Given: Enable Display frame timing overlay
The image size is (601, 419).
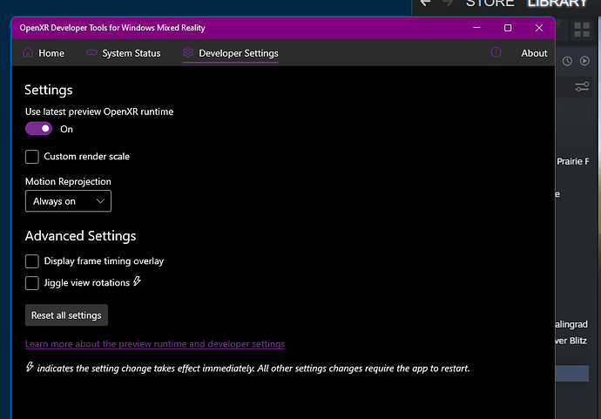Looking at the screenshot, I should point(32,261).
